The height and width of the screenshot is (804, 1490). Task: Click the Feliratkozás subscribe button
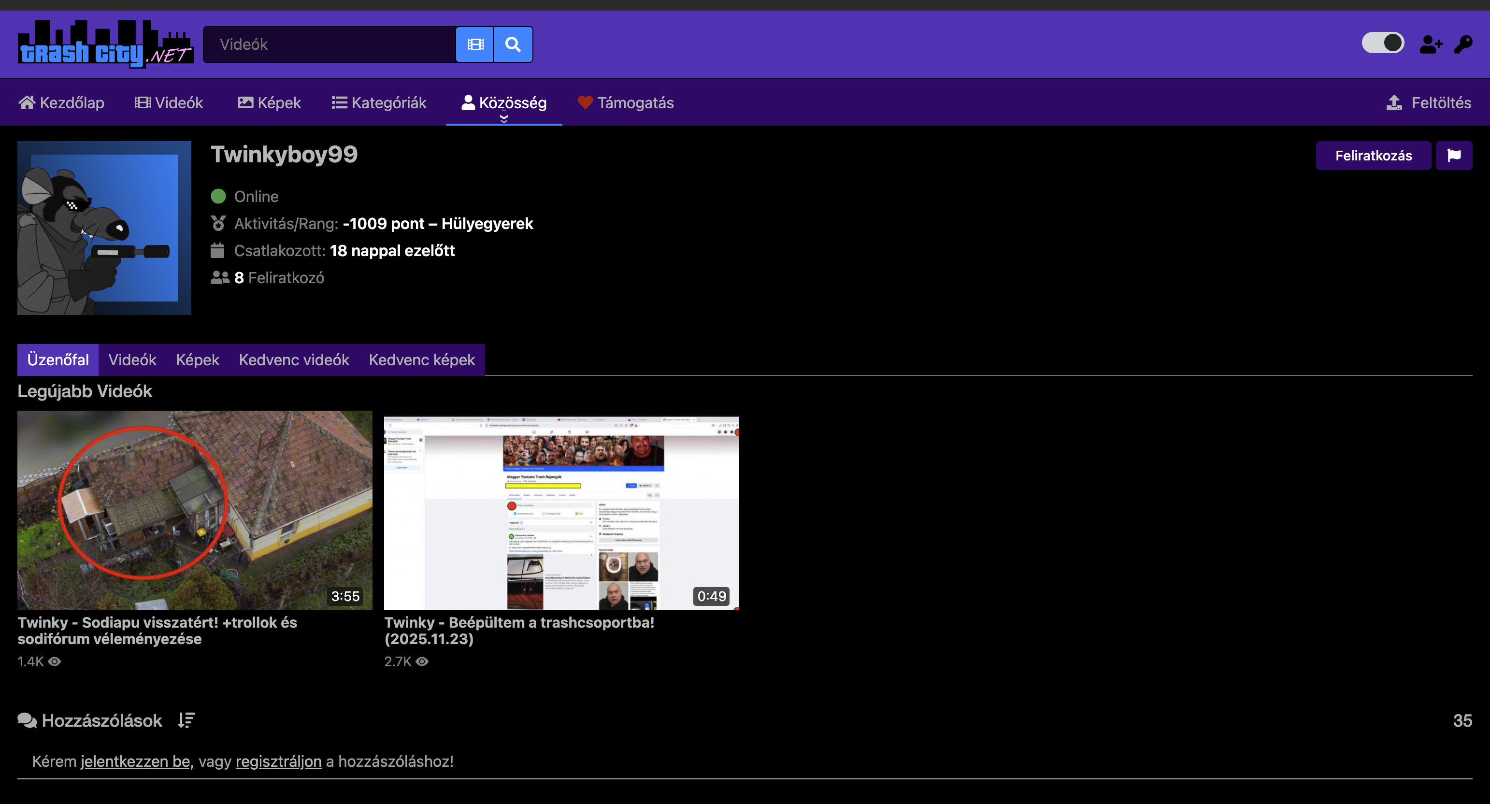(x=1373, y=156)
